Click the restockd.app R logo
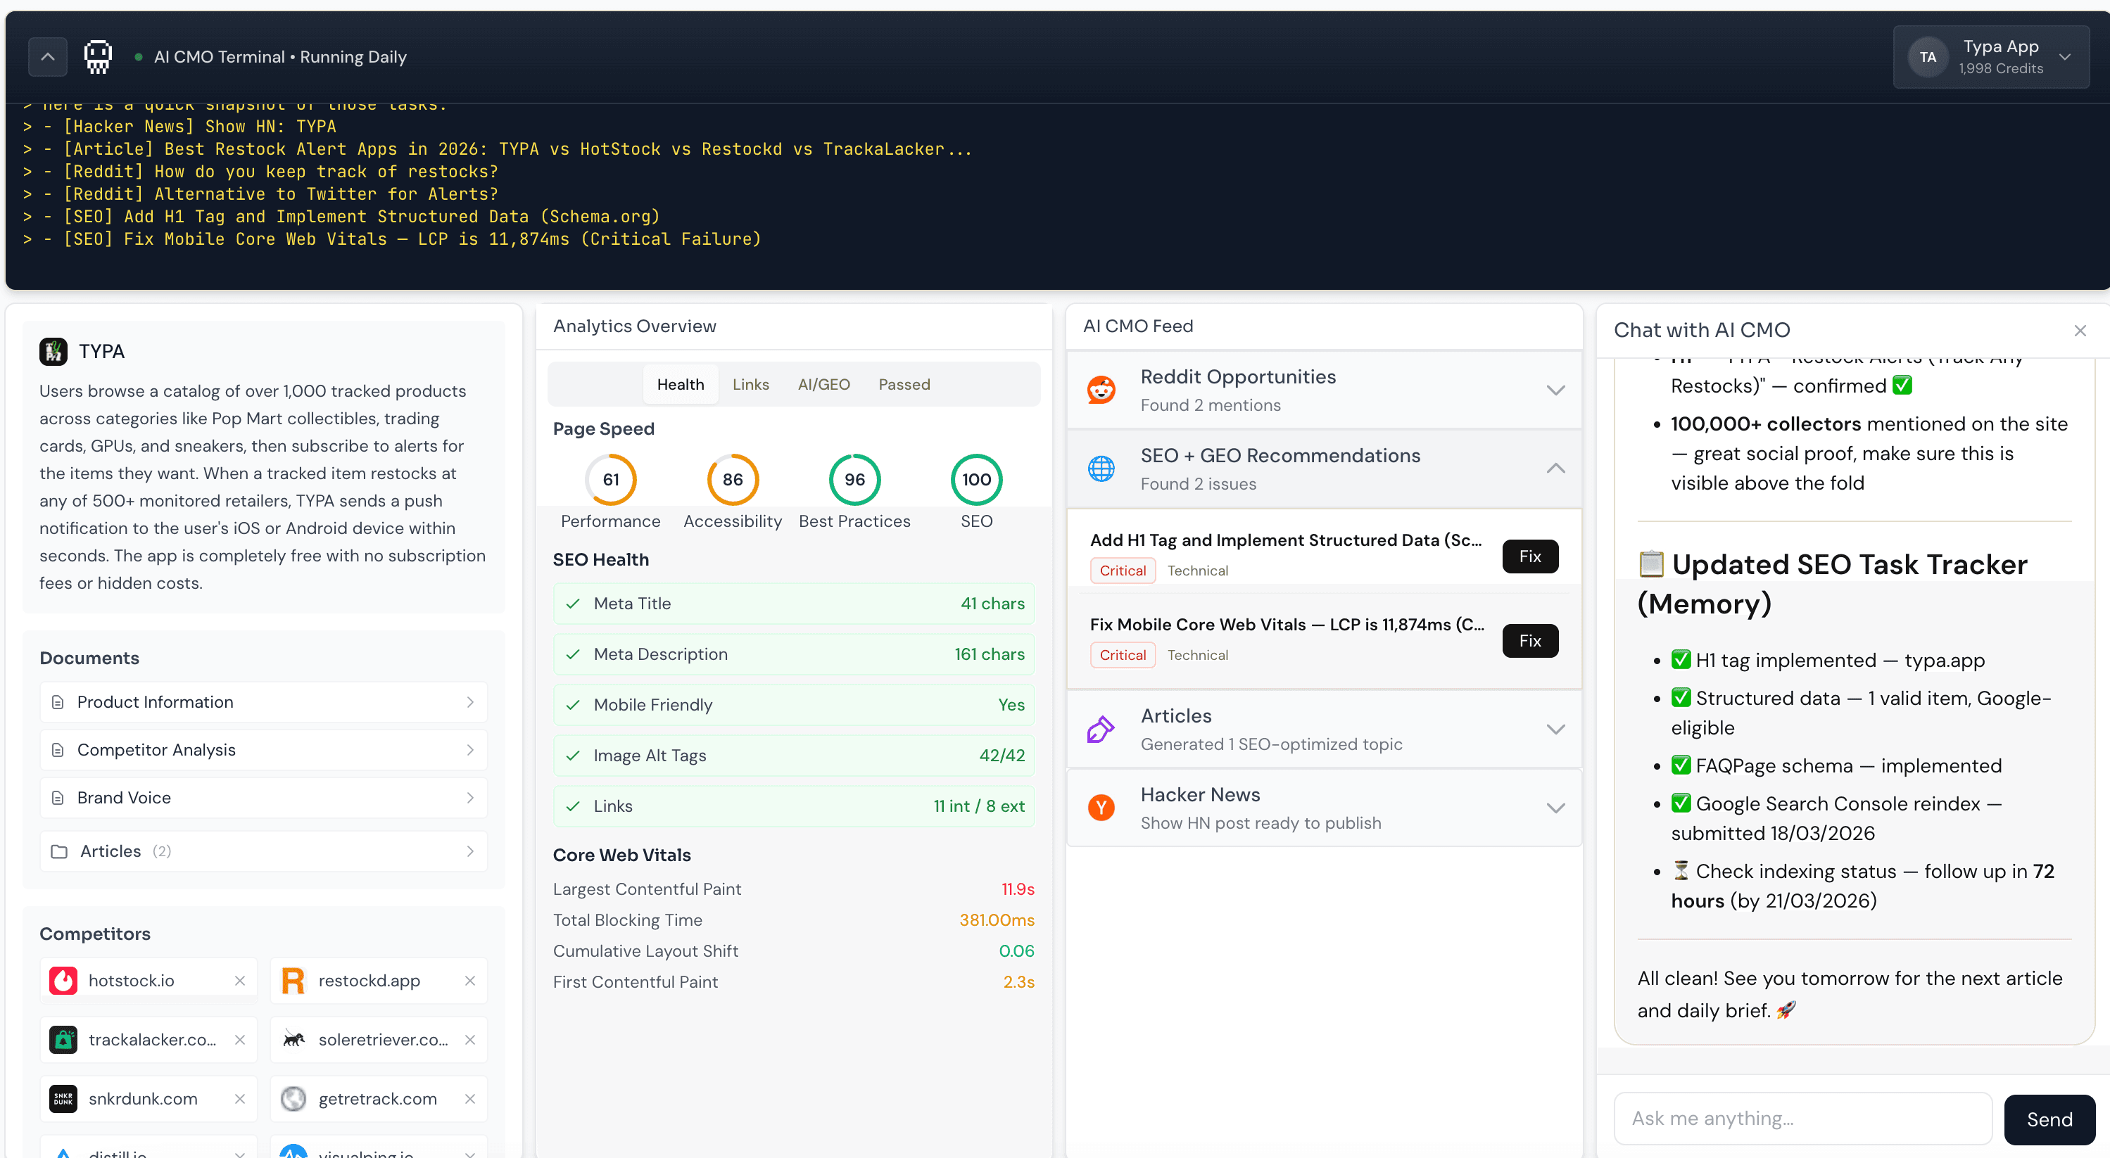The height and width of the screenshot is (1158, 2110). pyautogui.click(x=293, y=980)
